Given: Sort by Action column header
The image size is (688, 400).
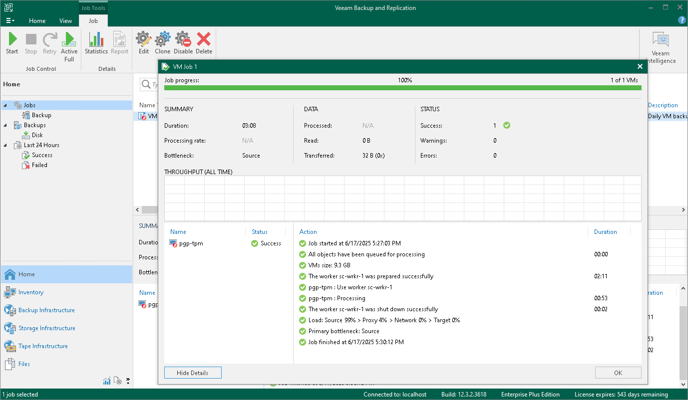Looking at the screenshot, I should 308,232.
